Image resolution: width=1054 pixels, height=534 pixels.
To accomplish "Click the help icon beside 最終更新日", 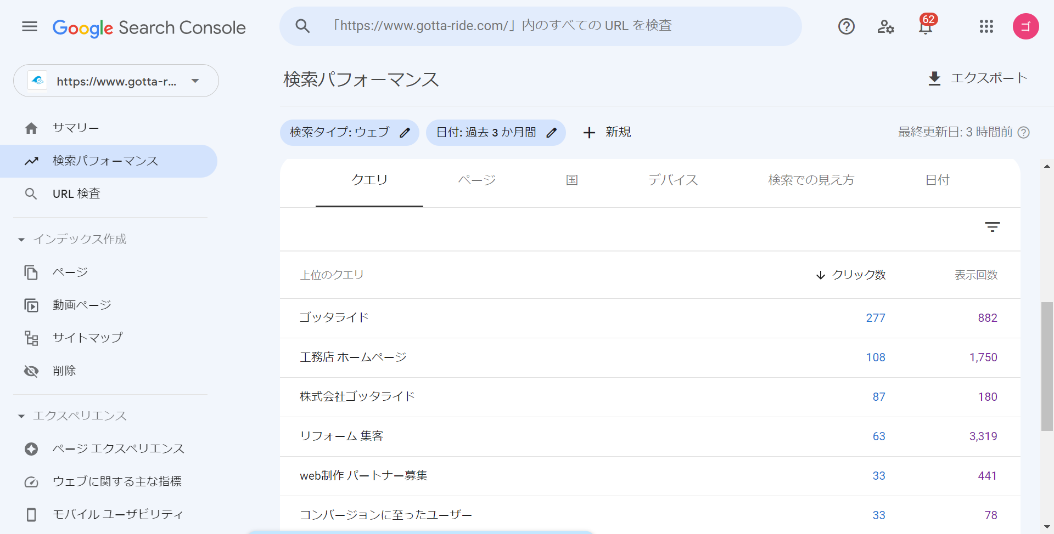I will (1023, 132).
